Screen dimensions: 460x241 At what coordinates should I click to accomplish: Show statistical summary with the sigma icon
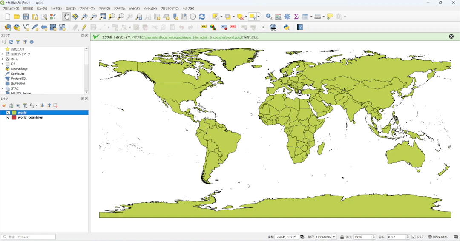click(296, 17)
